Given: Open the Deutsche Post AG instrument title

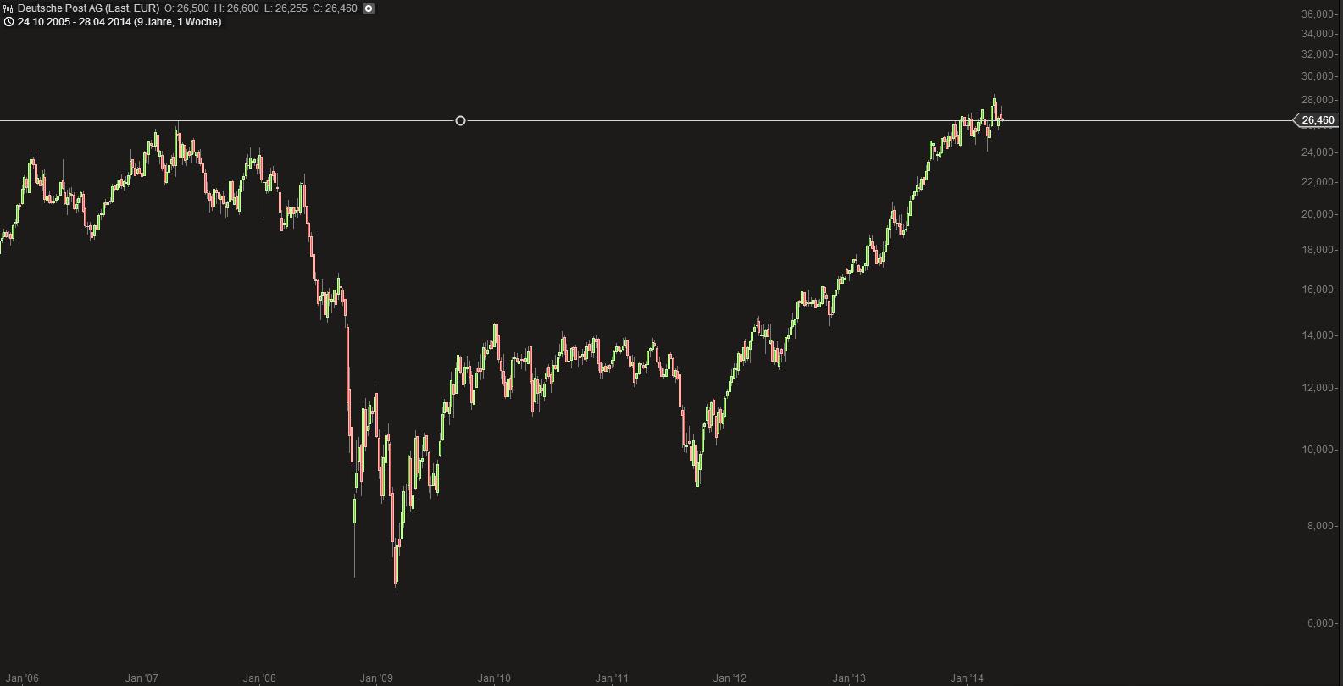Looking at the screenshot, I should click(88, 8).
